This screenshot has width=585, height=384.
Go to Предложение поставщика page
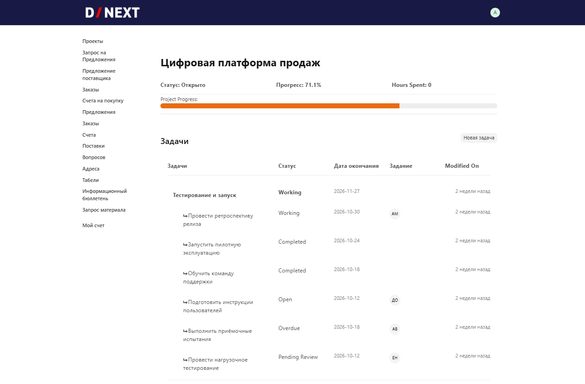(99, 75)
